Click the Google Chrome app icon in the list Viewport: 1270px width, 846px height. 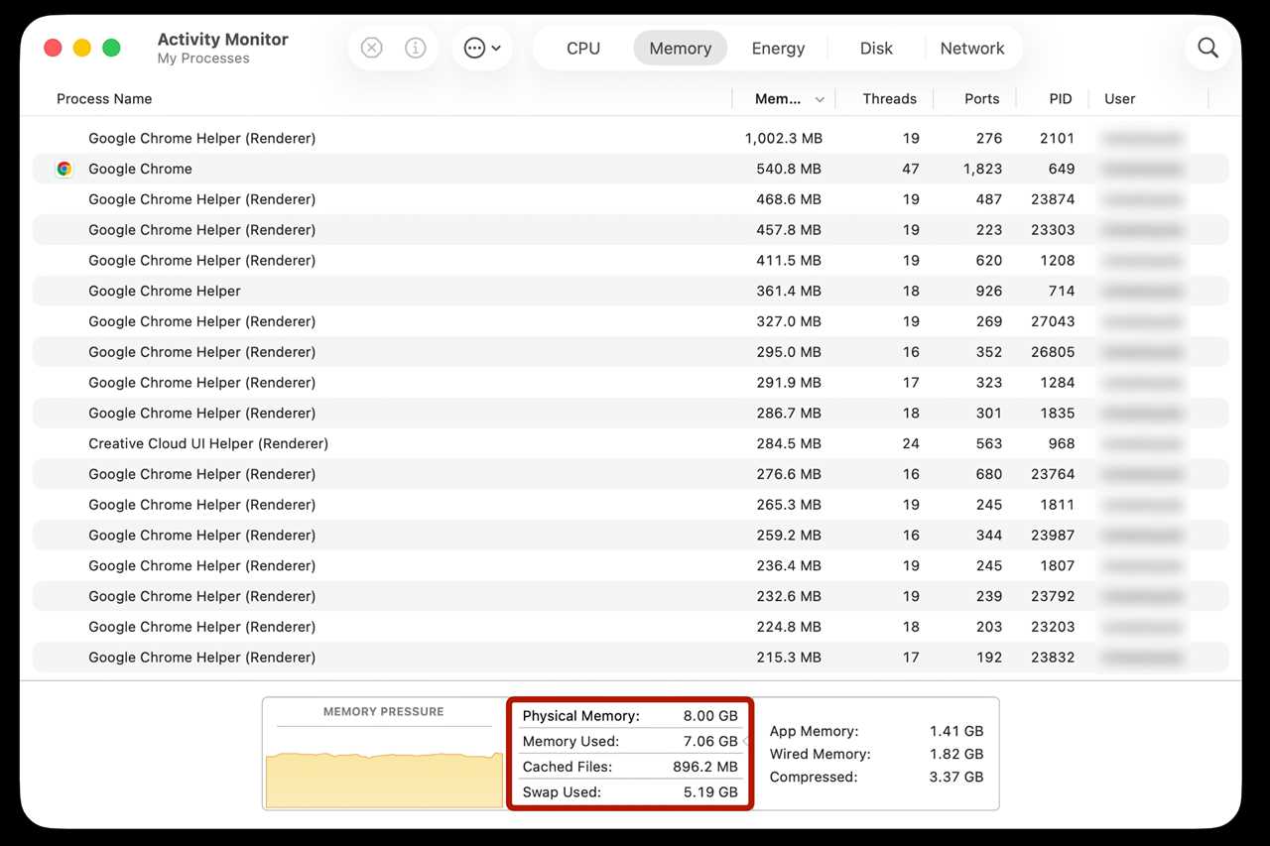tap(63, 169)
